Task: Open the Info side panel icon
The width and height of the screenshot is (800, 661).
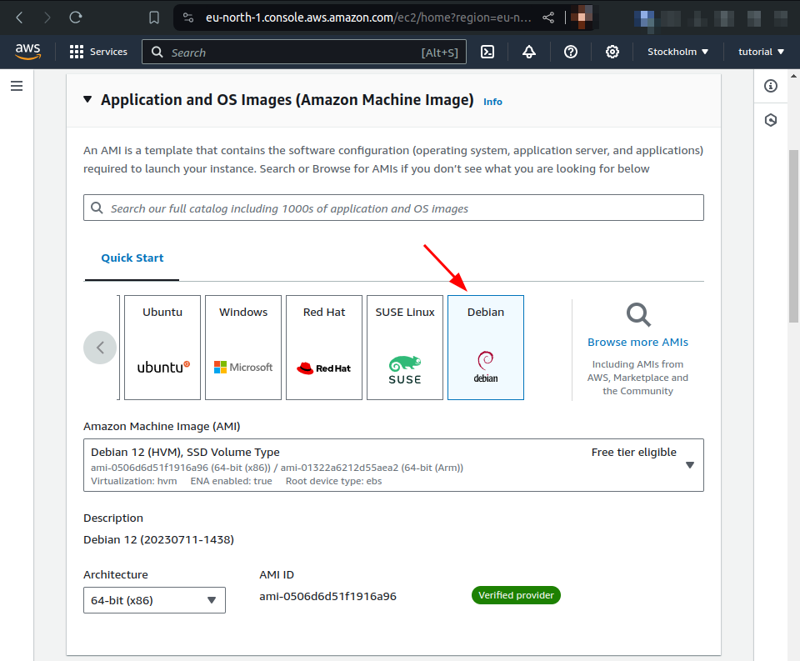Action: click(771, 86)
